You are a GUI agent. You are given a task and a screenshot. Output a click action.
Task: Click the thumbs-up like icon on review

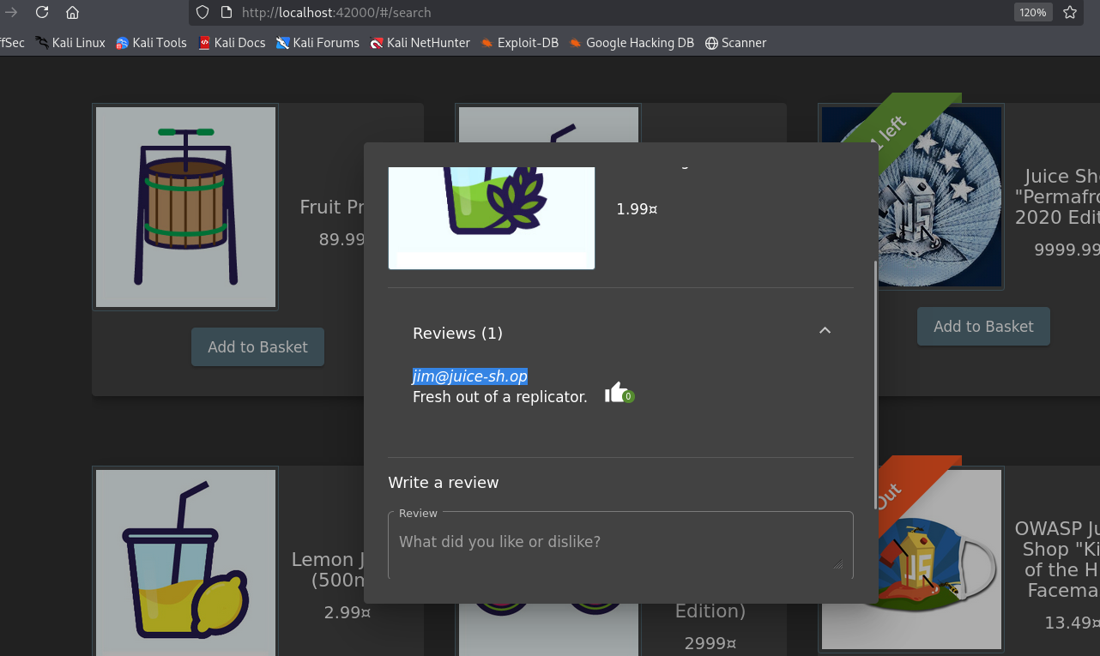(x=617, y=393)
